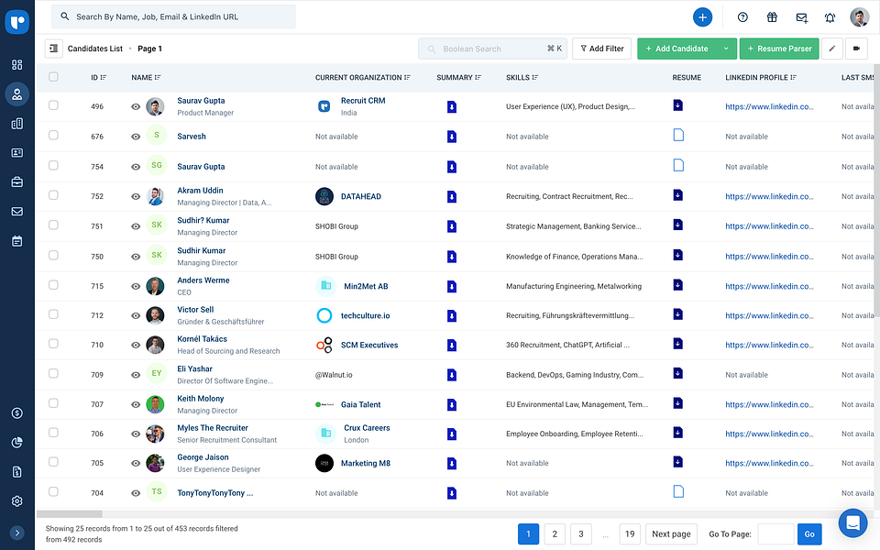880x550 pixels.
Task: Switch to page 3 of results
Action: point(580,533)
